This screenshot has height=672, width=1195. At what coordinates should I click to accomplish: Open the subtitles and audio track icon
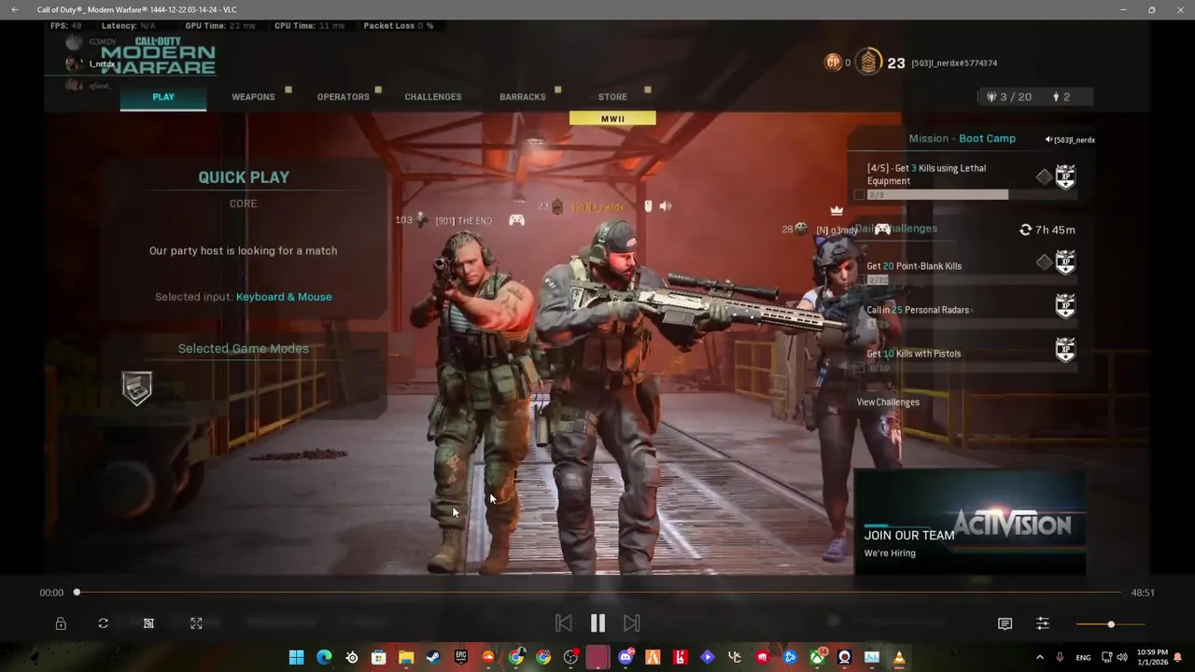pyautogui.click(x=1005, y=623)
